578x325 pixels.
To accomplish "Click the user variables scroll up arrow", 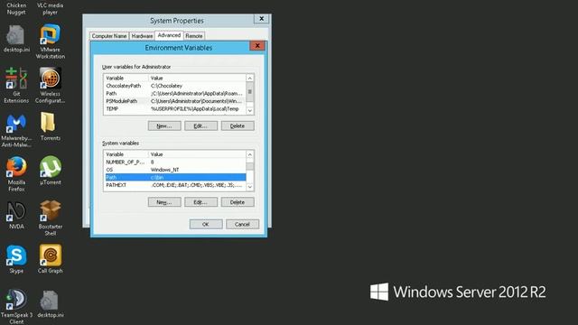I will coord(250,79).
